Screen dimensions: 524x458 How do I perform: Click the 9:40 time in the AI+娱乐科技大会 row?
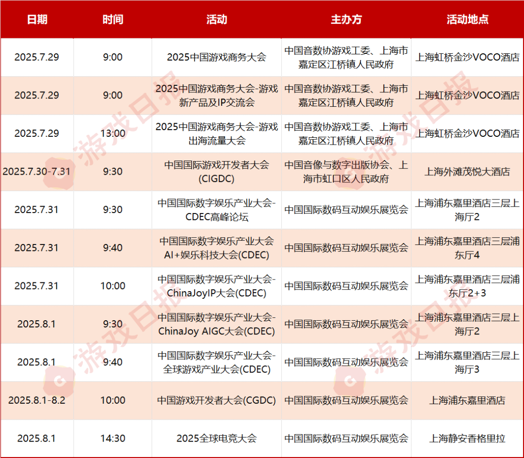pos(113,247)
